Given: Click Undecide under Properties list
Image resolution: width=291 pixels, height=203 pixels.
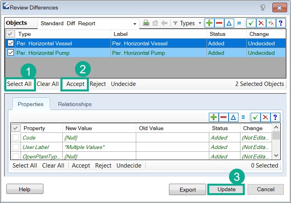Looking at the screenshot, I should click(129, 166).
